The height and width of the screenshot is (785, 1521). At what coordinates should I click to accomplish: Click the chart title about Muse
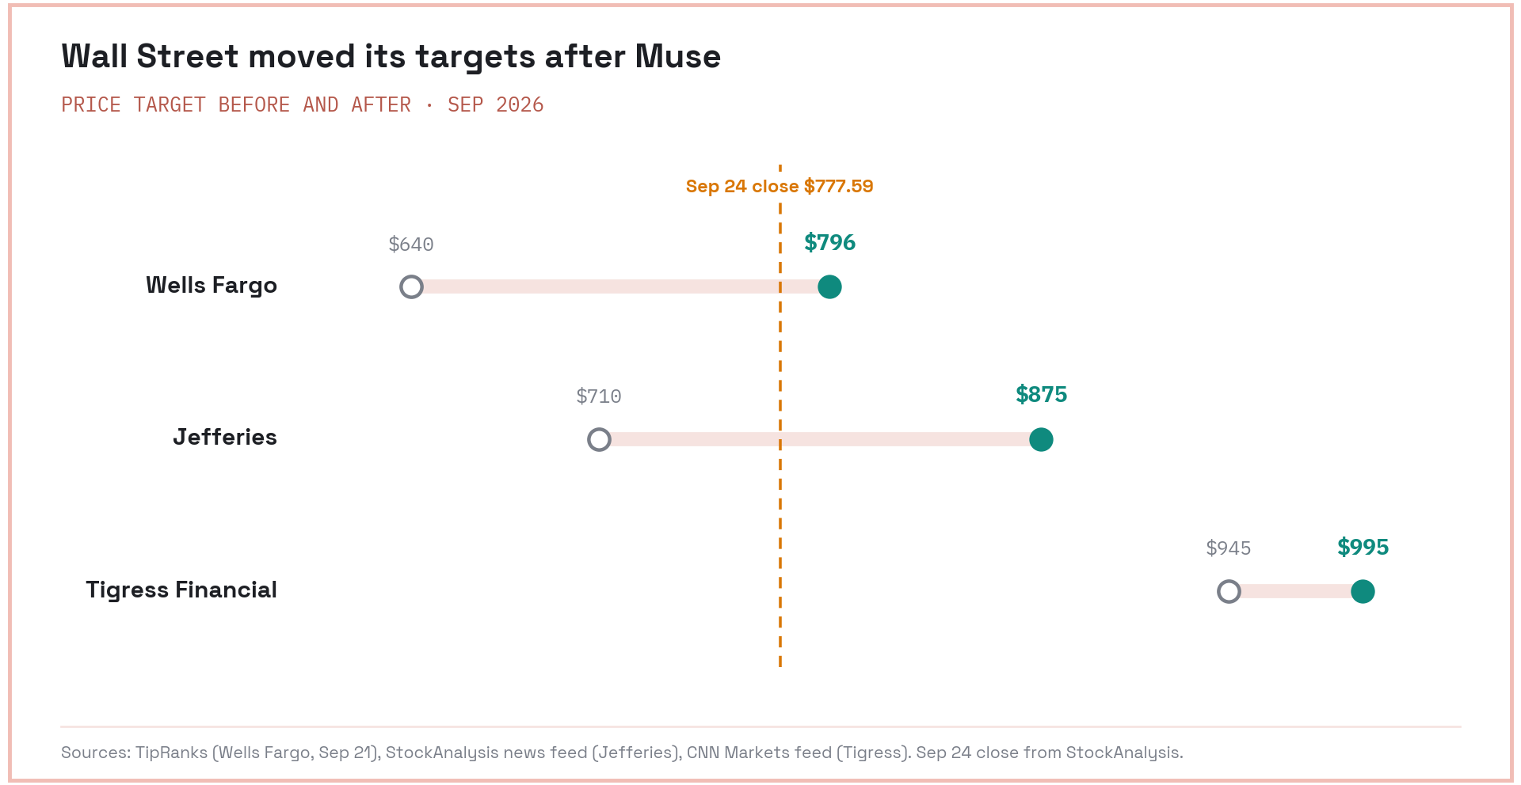point(391,56)
